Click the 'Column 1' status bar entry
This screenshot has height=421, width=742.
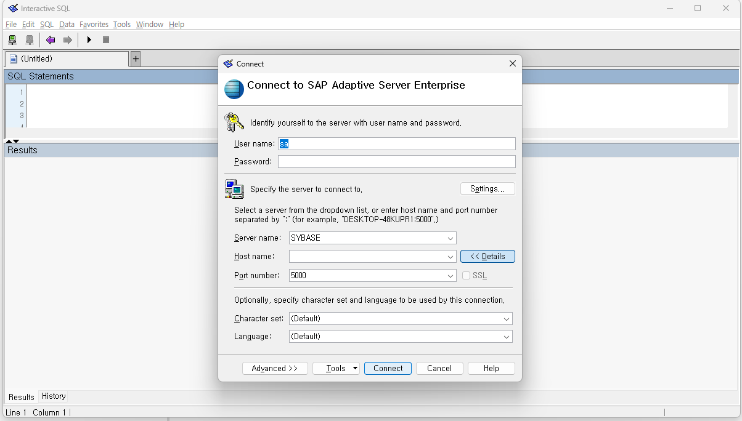point(49,412)
